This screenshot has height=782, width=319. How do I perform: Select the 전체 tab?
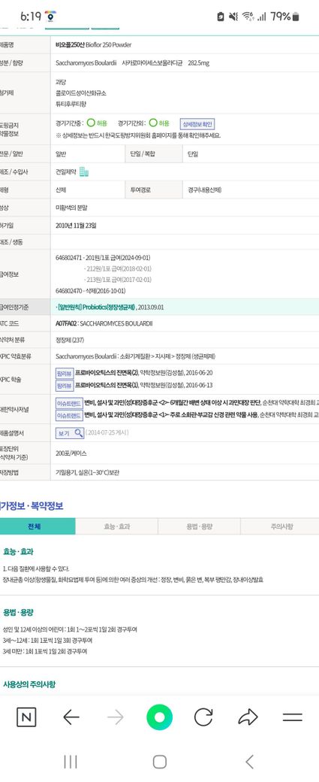click(38, 526)
